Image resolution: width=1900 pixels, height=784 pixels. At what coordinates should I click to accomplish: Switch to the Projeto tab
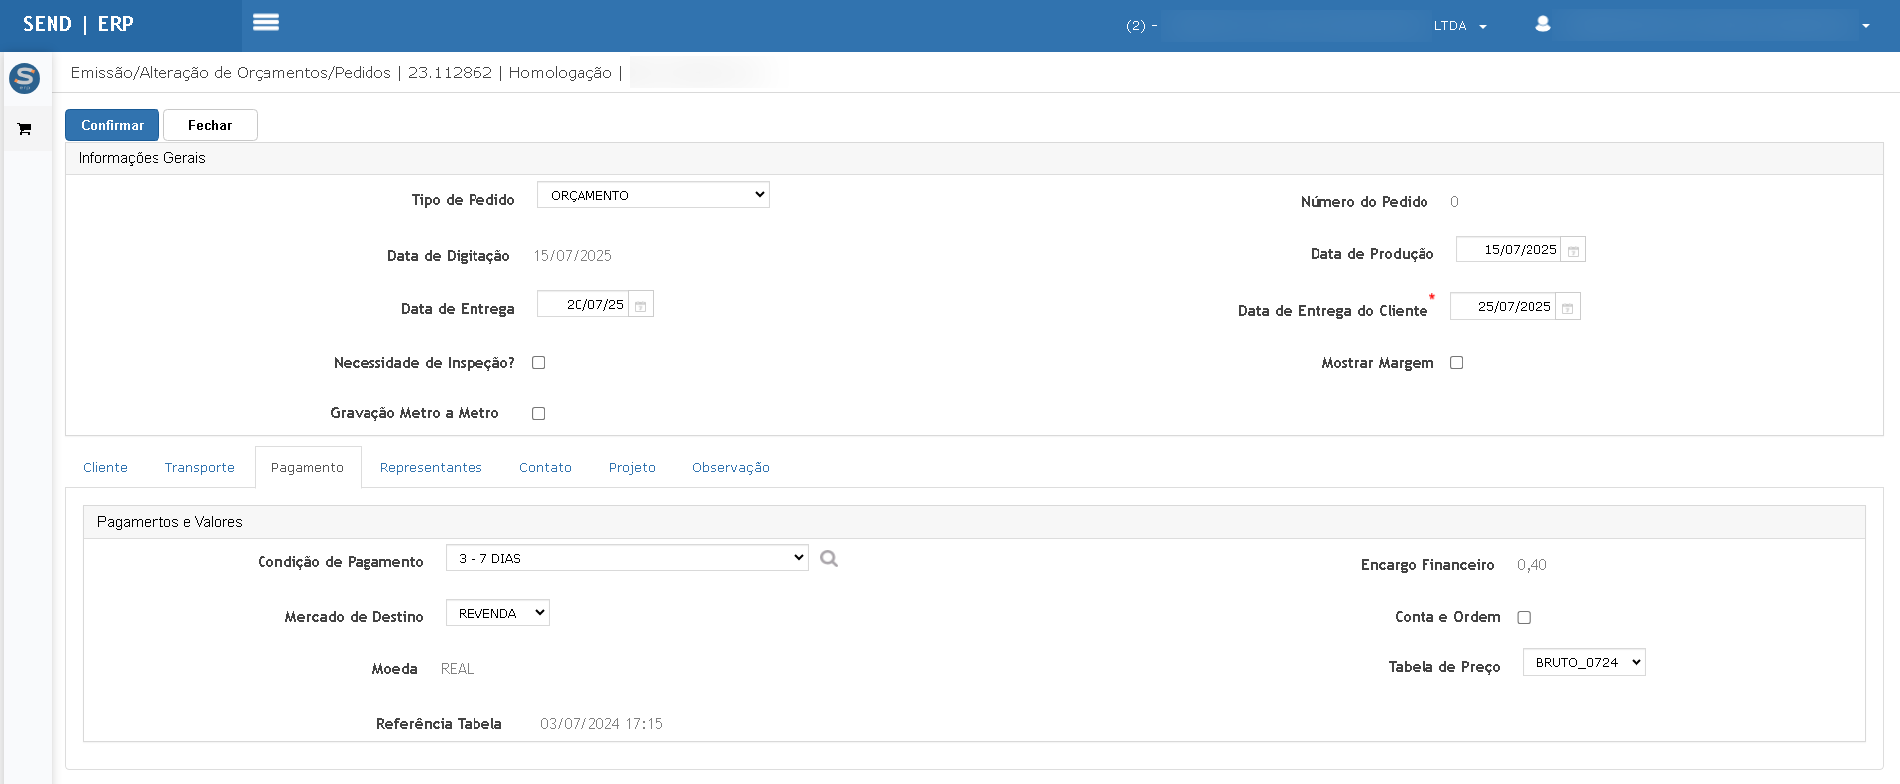(x=632, y=468)
